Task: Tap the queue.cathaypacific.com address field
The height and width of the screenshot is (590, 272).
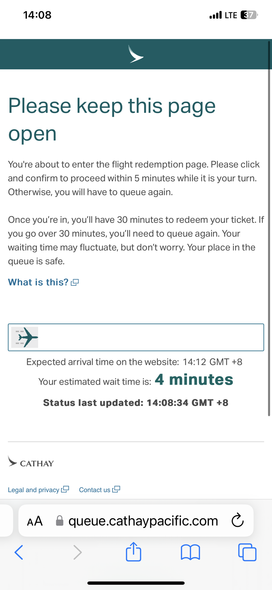Action: [143, 521]
